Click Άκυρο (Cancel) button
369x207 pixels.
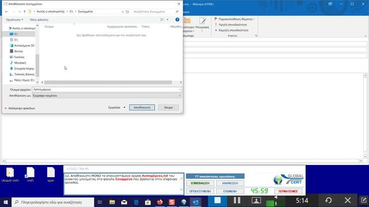point(168,108)
